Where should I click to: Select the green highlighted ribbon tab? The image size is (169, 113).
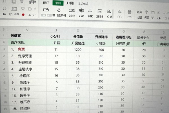(58, 3)
